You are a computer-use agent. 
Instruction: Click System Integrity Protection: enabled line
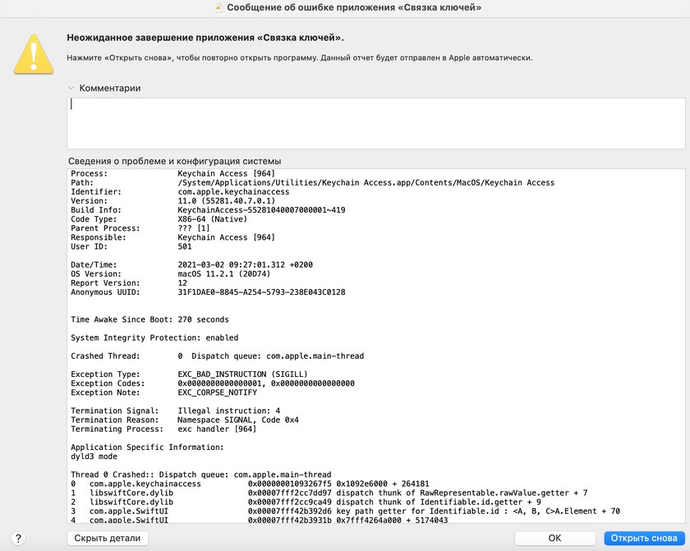pos(154,337)
